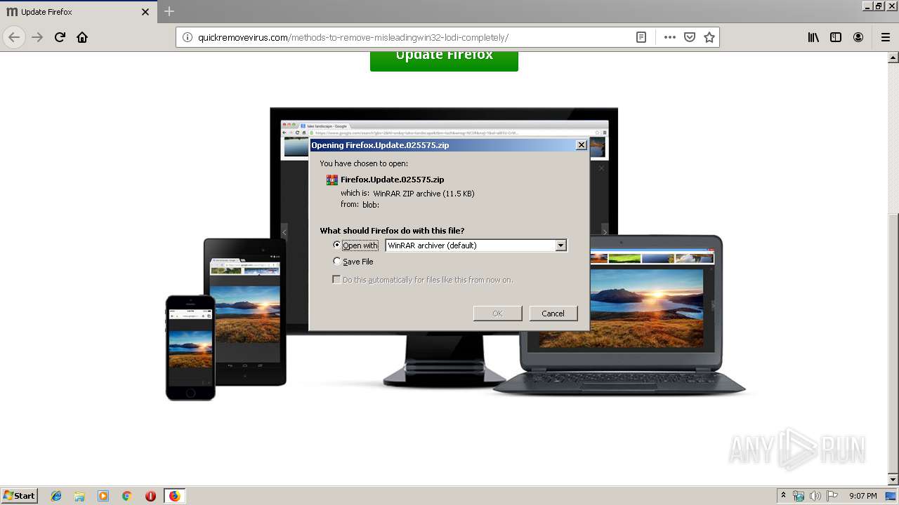
Task: Expand the WinRAR archiver application dropdown
Action: [x=560, y=245]
